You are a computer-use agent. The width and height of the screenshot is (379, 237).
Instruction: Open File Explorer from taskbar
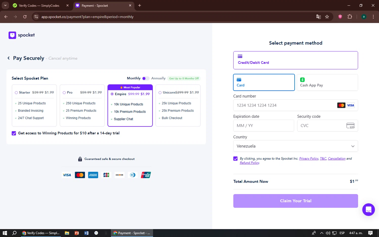click(x=67, y=233)
